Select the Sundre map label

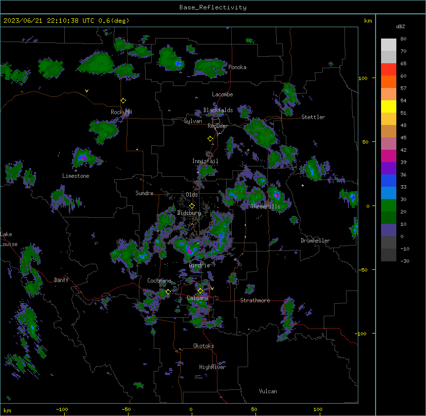[x=144, y=193]
